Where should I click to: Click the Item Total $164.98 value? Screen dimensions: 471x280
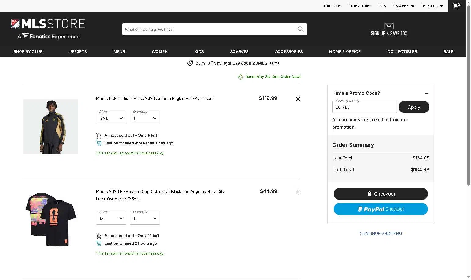point(421,158)
